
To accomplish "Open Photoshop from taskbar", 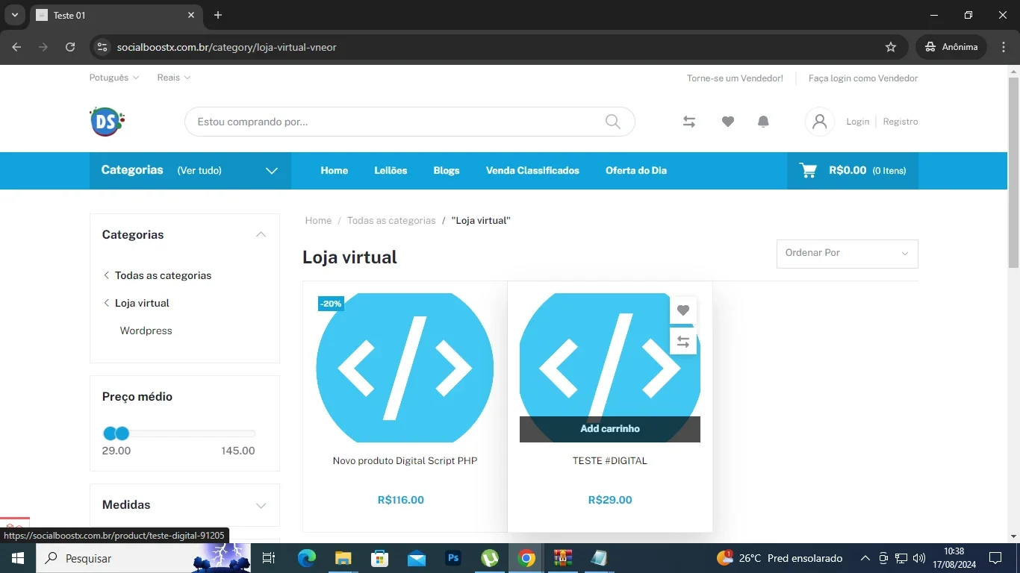I will [x=453, y=558].
